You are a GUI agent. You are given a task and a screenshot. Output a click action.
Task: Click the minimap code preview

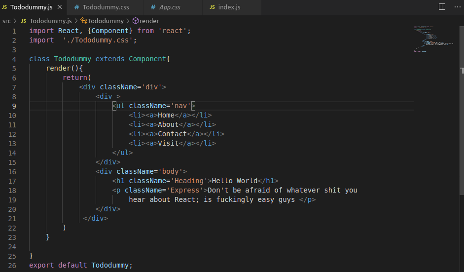pyautogui.click(x=433, y=39)
